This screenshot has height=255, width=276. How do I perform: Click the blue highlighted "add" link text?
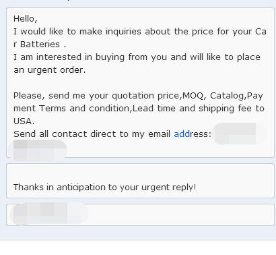(x=182, y=134)
